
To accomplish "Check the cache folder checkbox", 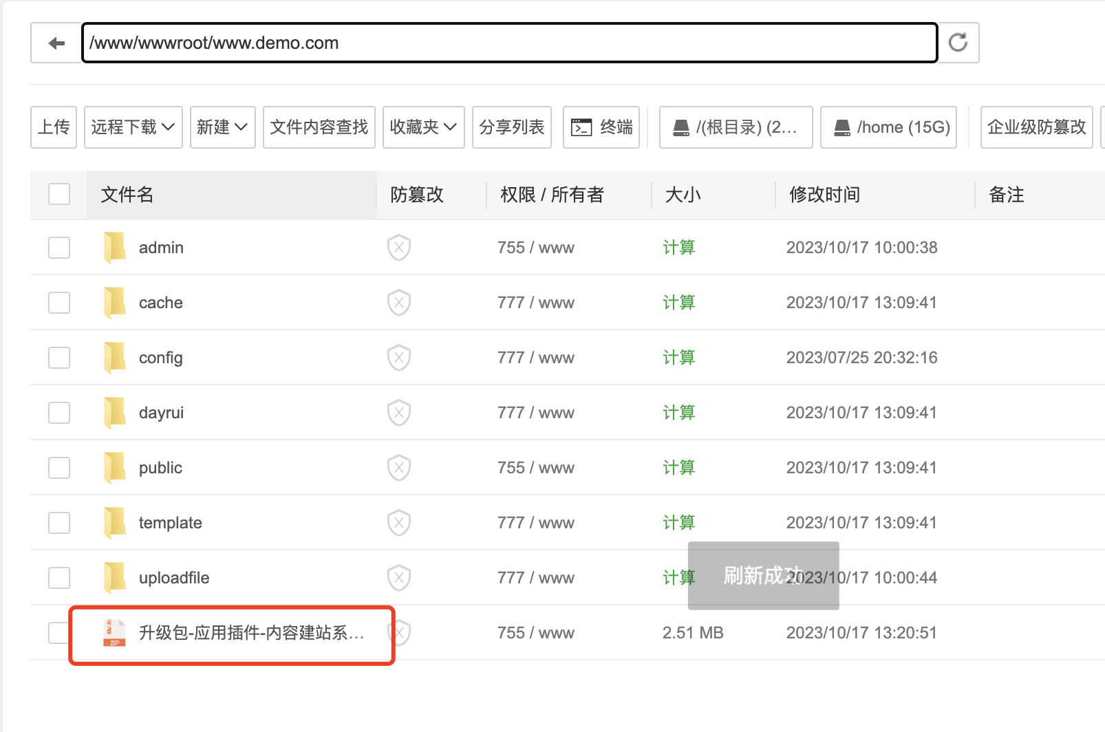I will pyautogui.click(x=59, y=303).
